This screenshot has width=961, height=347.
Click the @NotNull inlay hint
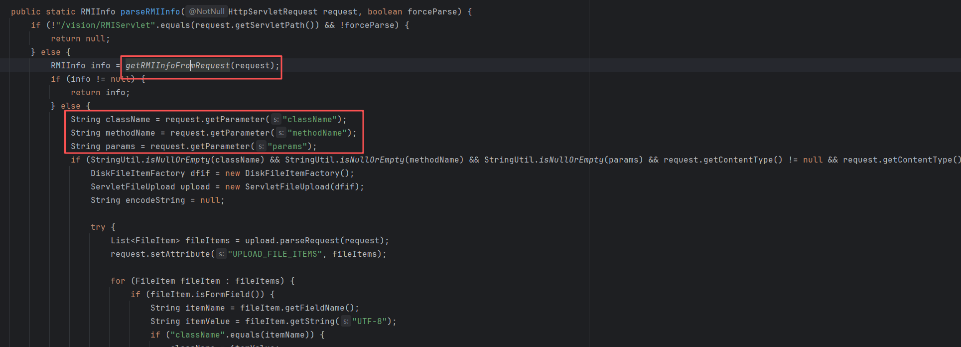coord(206,11)
